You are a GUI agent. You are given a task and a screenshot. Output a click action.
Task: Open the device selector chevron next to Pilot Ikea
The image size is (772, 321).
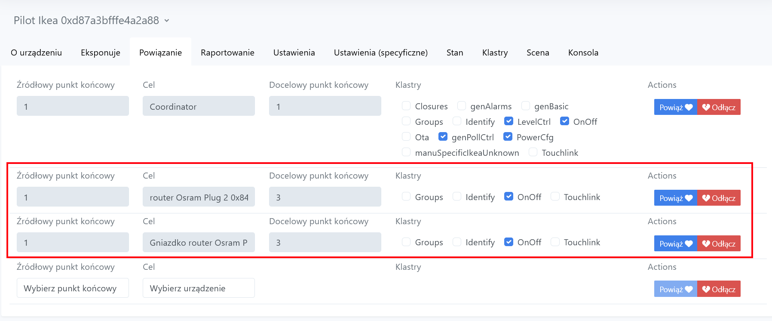[x=167, y=21]
